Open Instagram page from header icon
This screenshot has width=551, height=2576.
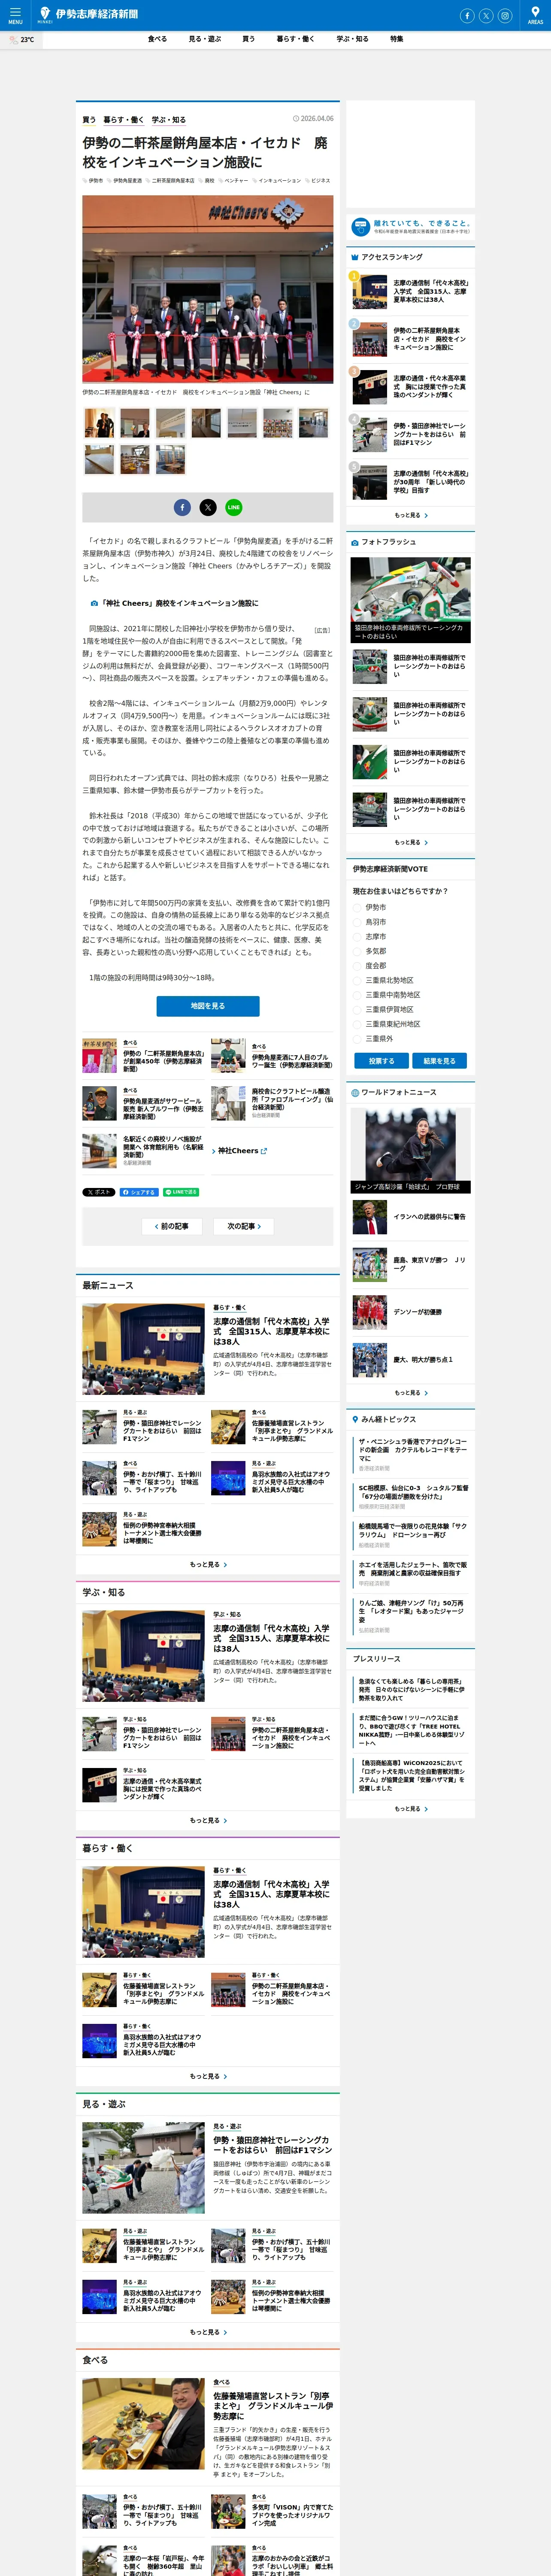[505, 15]
